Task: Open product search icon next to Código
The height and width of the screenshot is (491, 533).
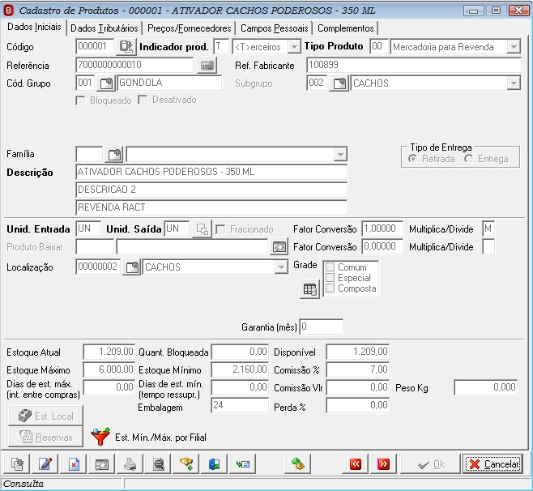Action: coord(126,46)
